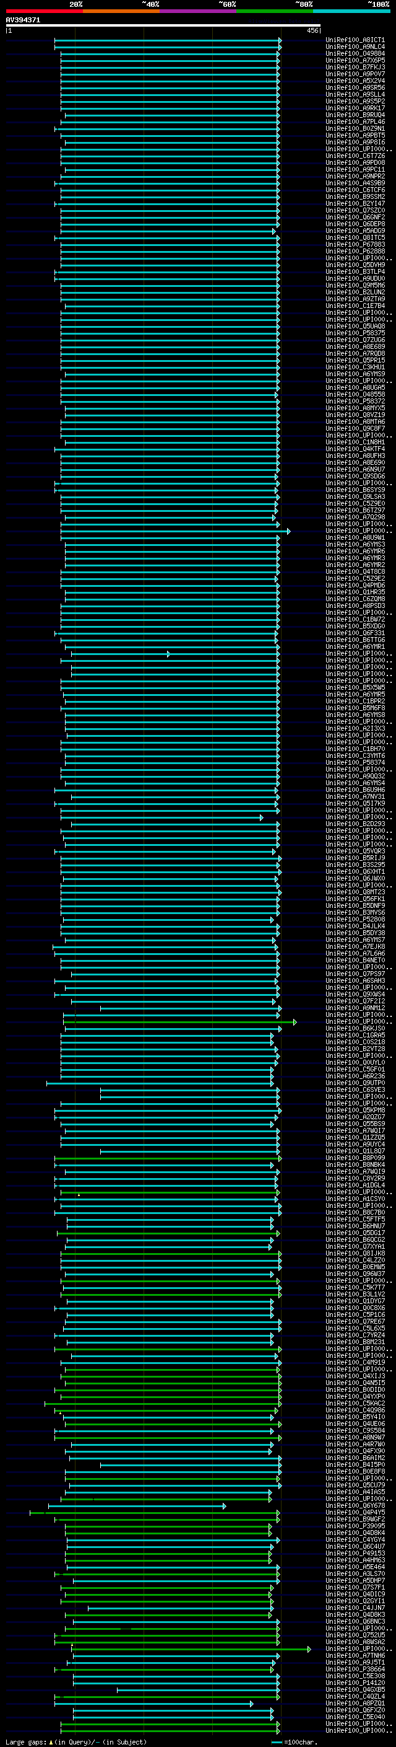Click the orange ~40% identity legend segment
Screen dimensions: 396x1747
click(x=121, y=11)
